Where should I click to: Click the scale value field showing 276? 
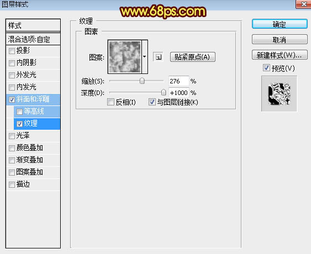[179, 81]
